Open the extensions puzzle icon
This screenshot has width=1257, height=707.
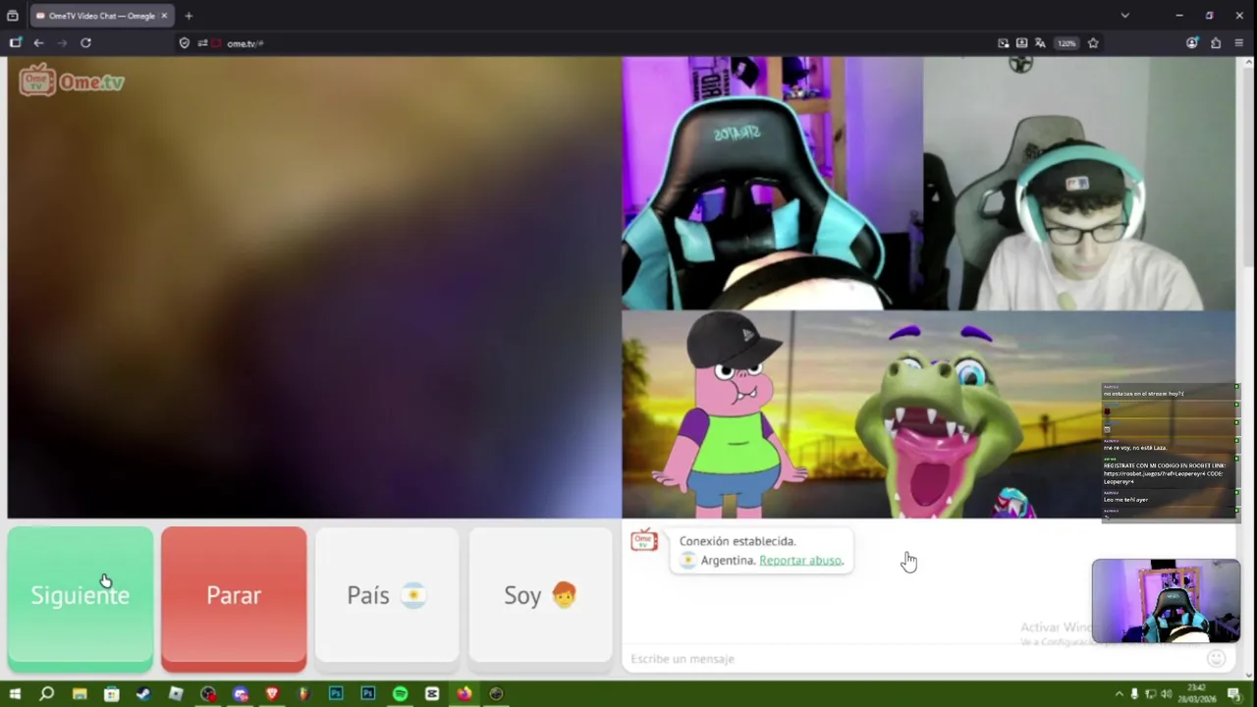(x=1216, y=43)
